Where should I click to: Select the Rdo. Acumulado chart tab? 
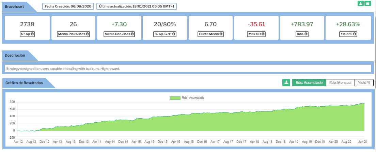tap(309, 82)
